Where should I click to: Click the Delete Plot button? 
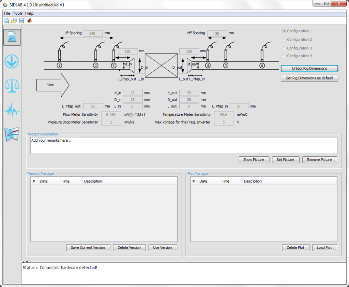pos(295,247)
